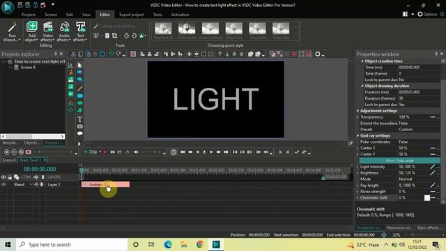
Task: Click the playback volume slider
Action: coord(151,152)
